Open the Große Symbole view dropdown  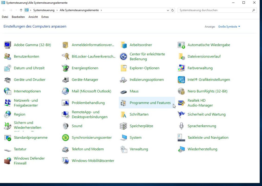click(229, 27)
